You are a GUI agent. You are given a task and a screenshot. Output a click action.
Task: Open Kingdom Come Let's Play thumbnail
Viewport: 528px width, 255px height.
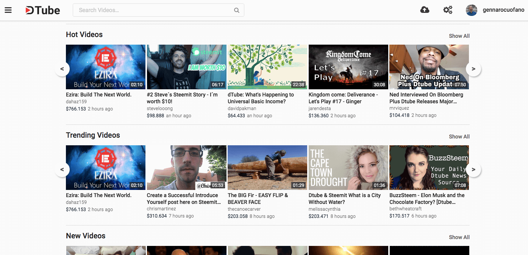[x=348, y=67]
